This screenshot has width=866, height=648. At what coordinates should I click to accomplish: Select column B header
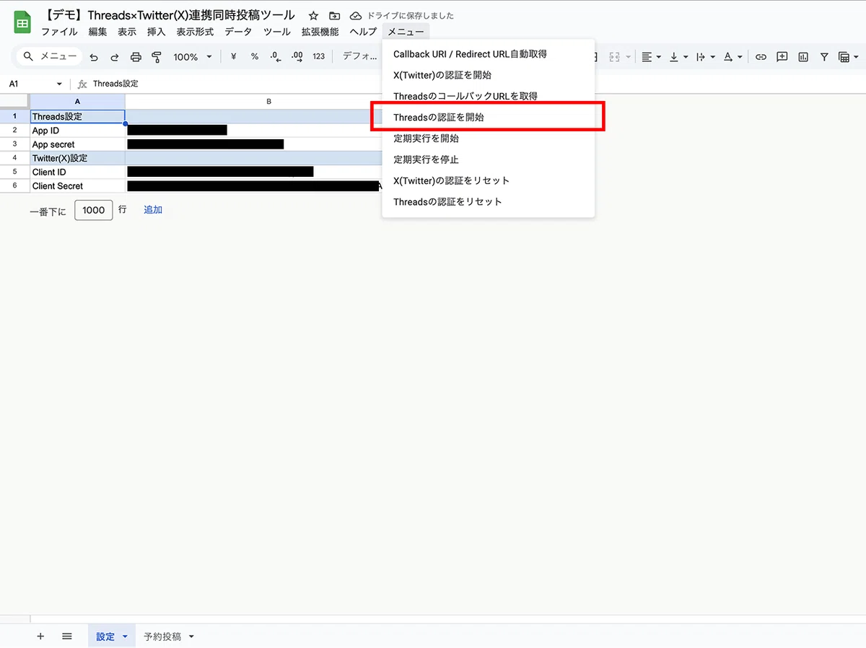tap(268, 102)
